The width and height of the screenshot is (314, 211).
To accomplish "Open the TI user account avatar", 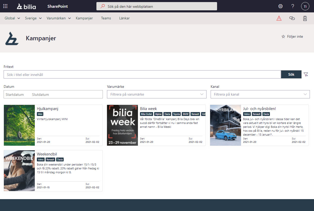I will [305, 6].
